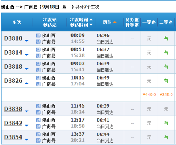This screenshot has width=176, height=145.
Task: Click the 历时 column header
Action: click(x=108, y=22)
